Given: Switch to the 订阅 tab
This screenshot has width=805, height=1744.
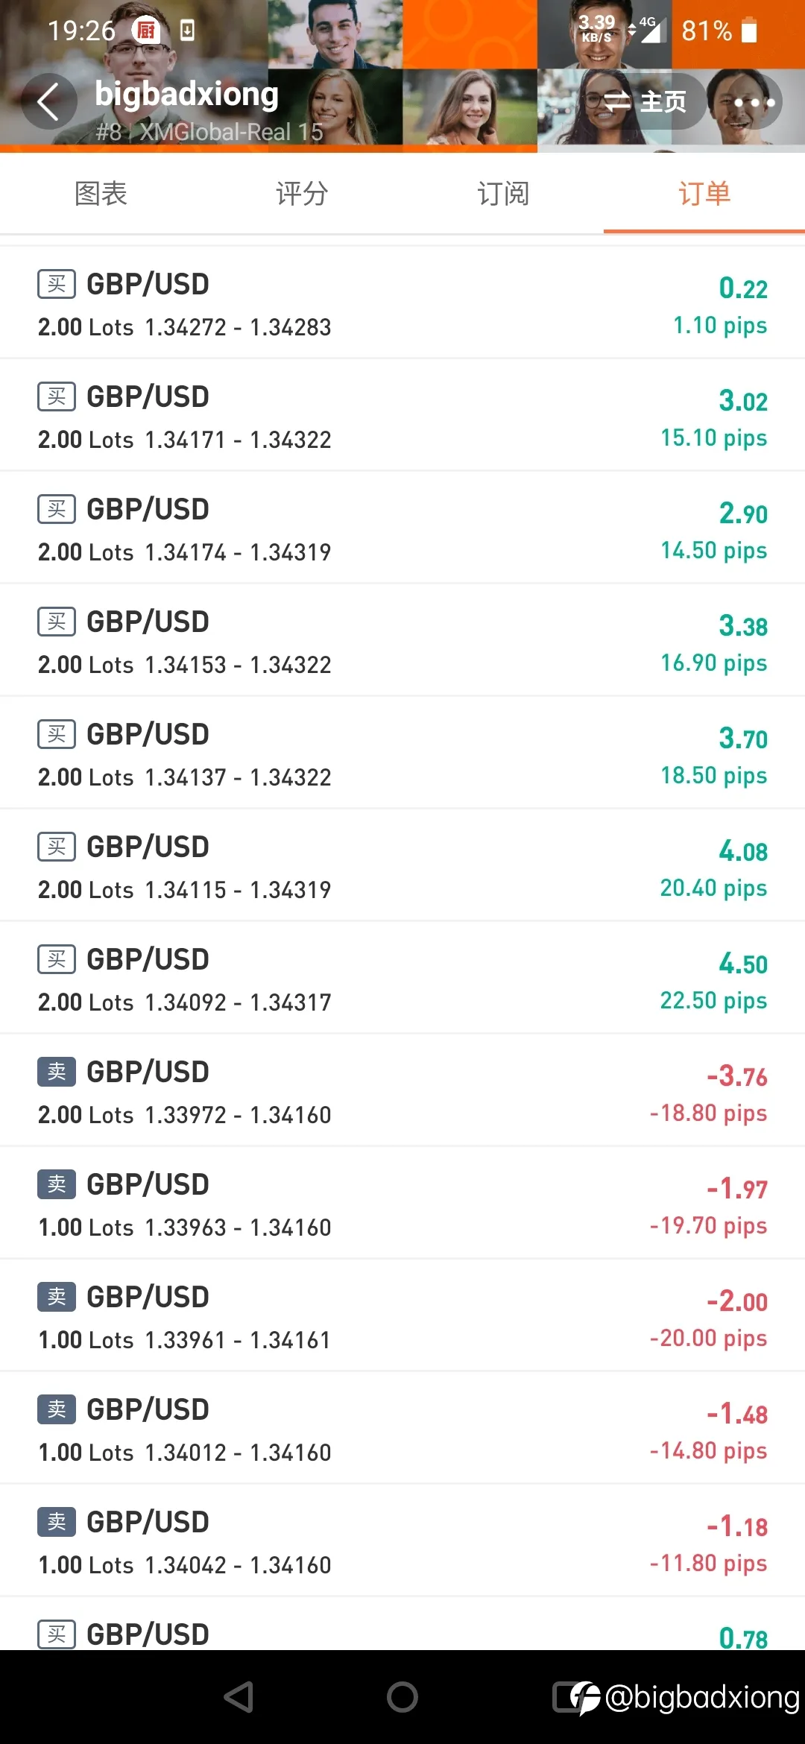Looking at the screenshot, I should click(503, 194).
